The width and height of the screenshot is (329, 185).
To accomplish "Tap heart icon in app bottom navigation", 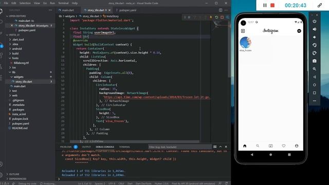I will [x=284, y=146].
